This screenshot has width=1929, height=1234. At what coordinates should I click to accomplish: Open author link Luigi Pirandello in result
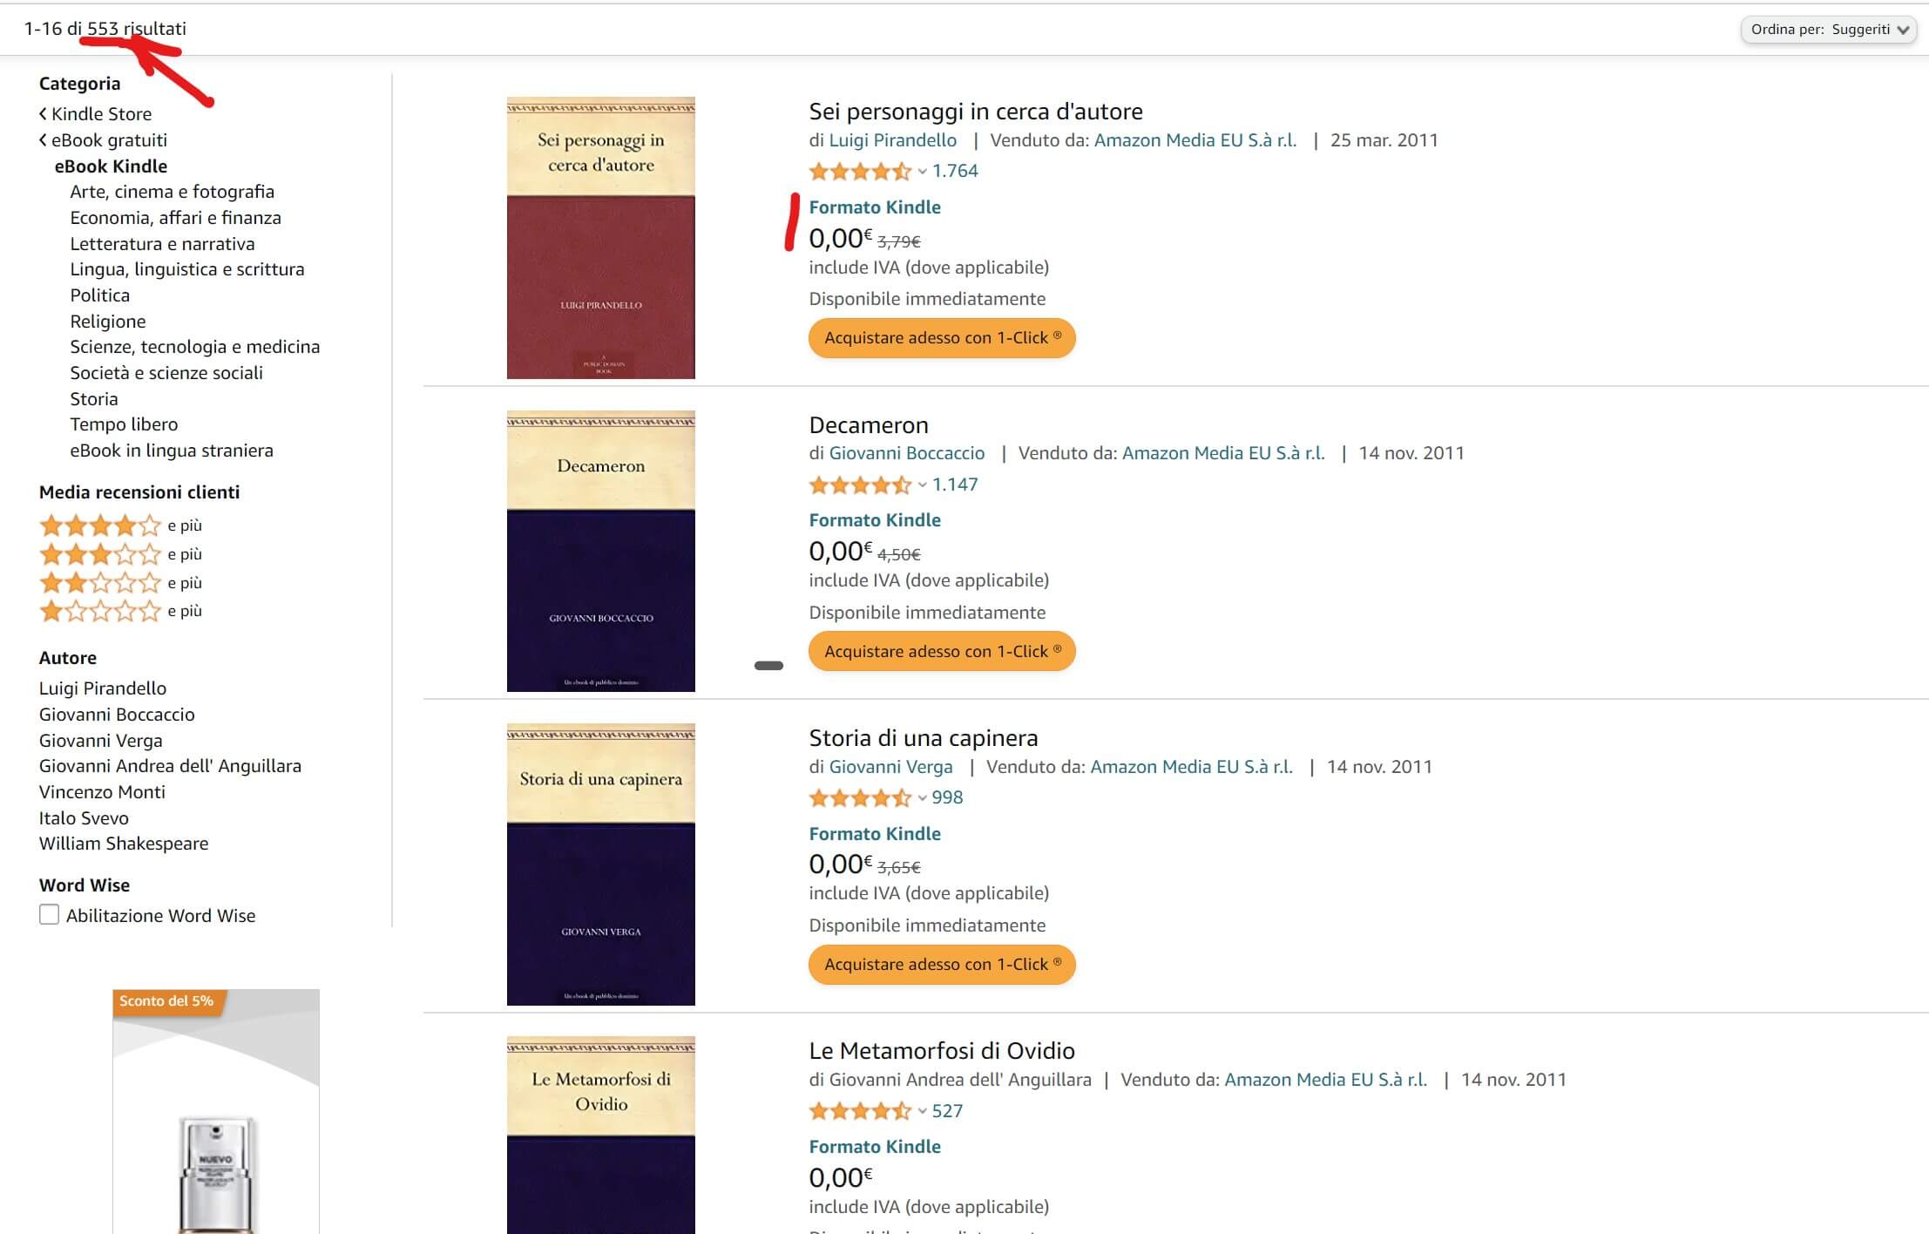point(892,140)
